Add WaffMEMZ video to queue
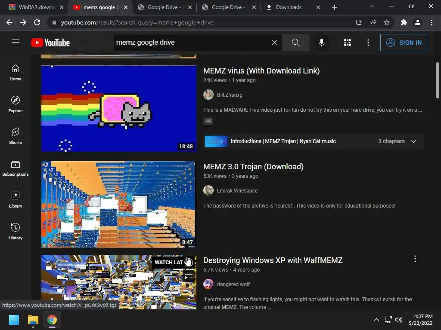441x330 pixels. coord(189,277)
